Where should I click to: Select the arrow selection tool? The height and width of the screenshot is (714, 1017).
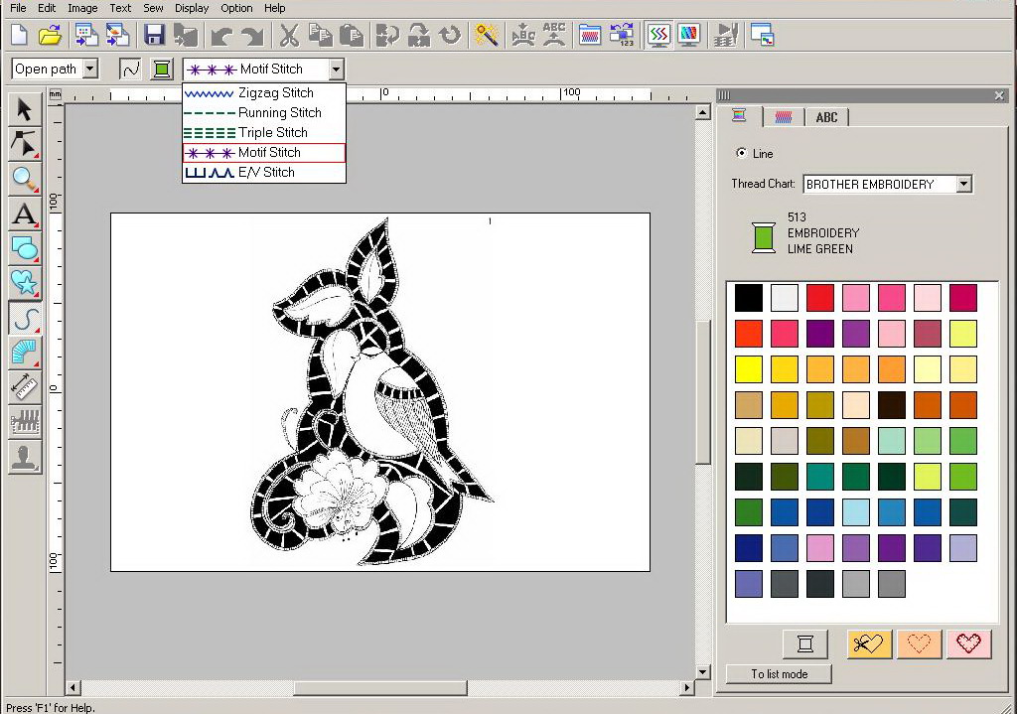tap(24, 109)
